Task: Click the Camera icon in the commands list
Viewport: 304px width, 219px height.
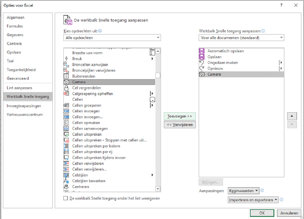Action: pyautogui.click(x=66, y=82)
